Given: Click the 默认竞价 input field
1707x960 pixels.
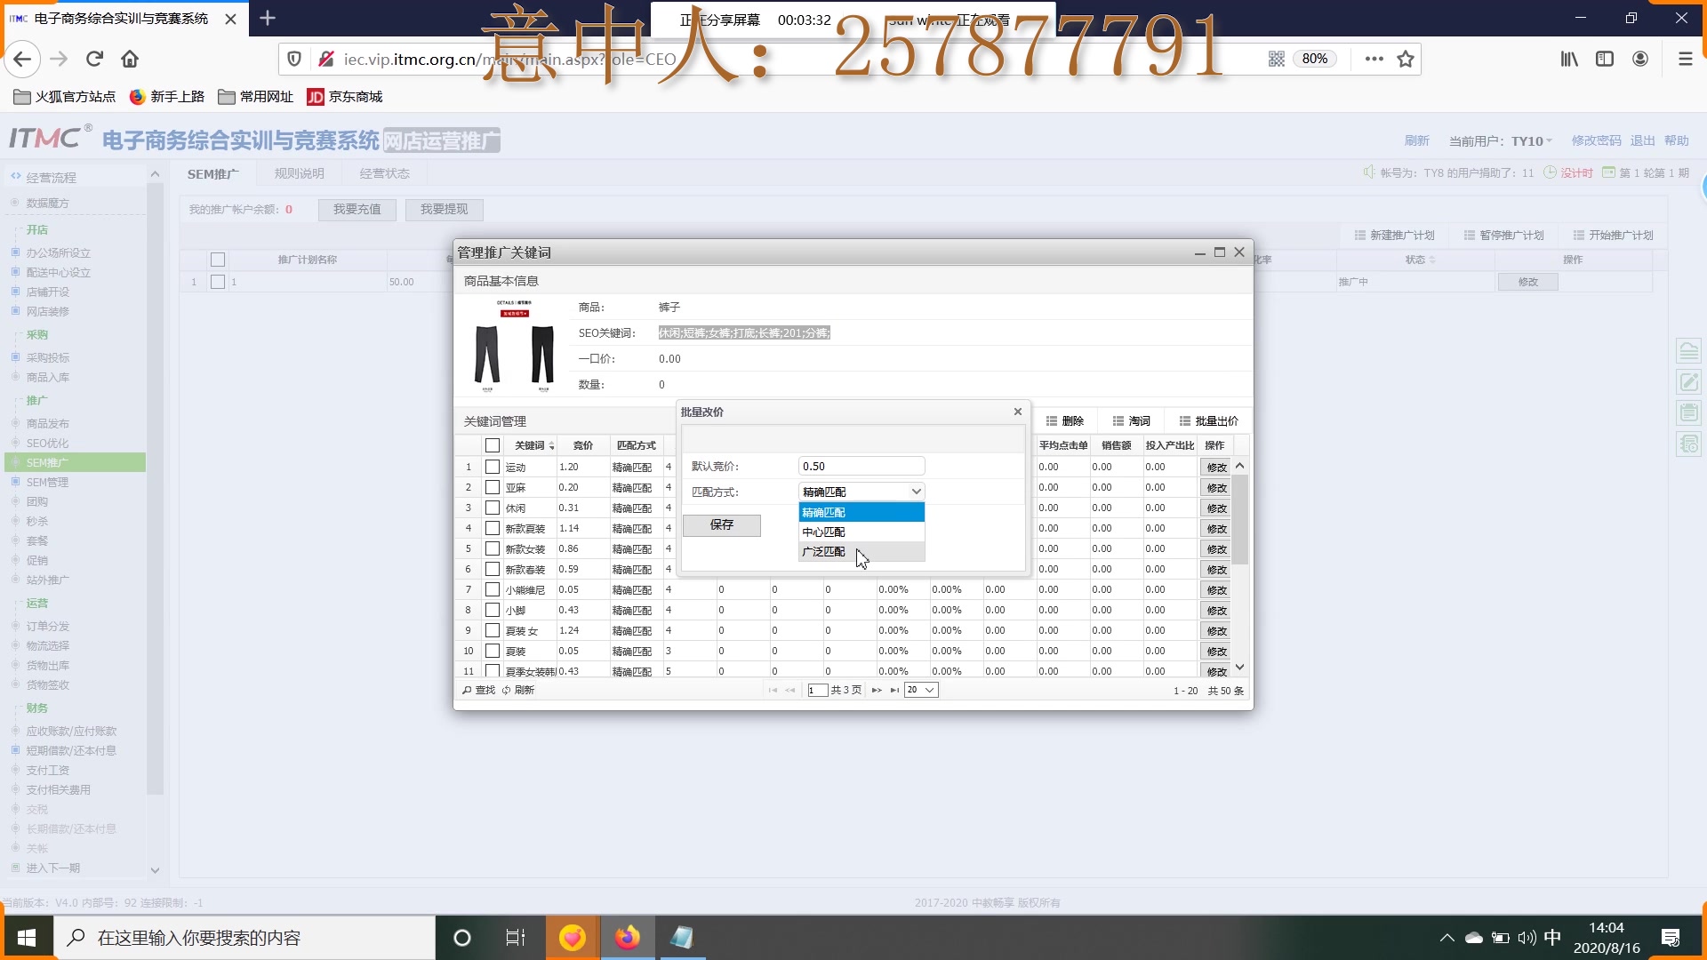Looking at the screenshot, I should [x=862, y=467].
